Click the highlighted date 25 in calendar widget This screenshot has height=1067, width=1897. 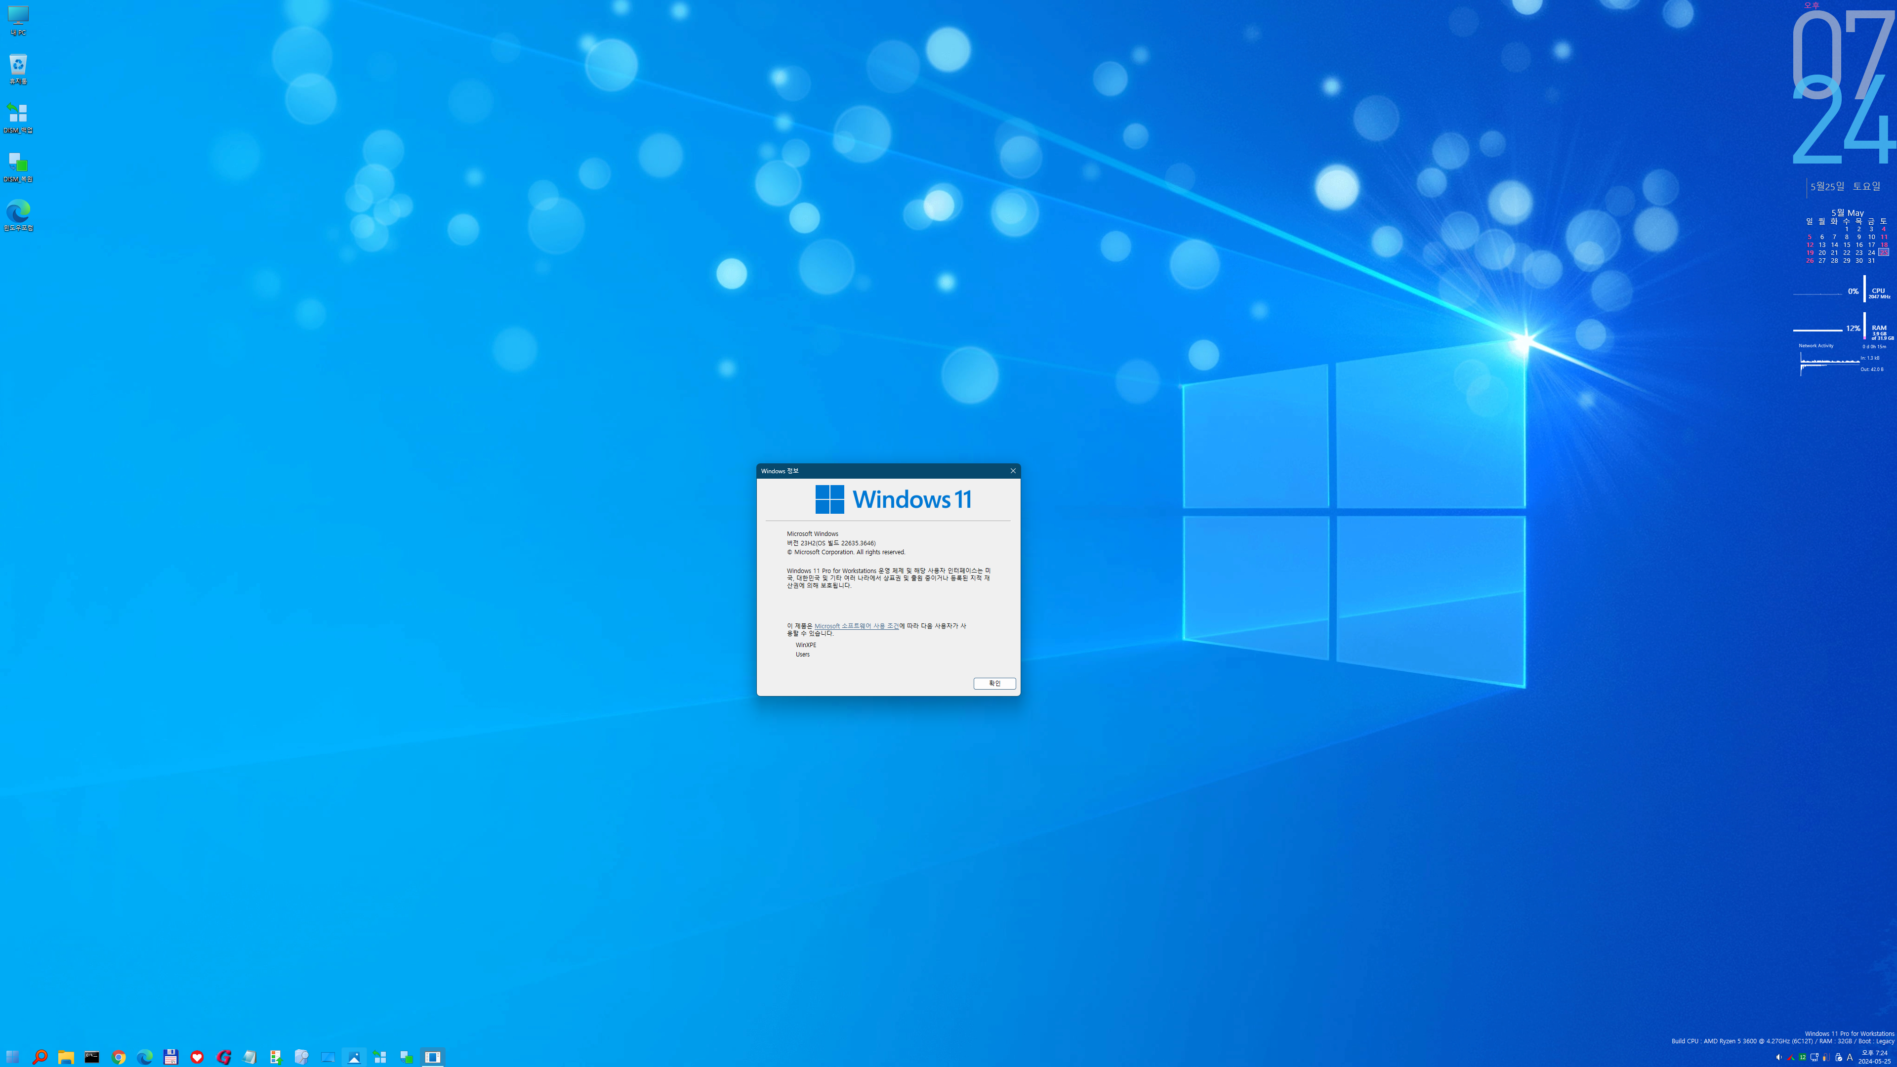point(1883,252)
